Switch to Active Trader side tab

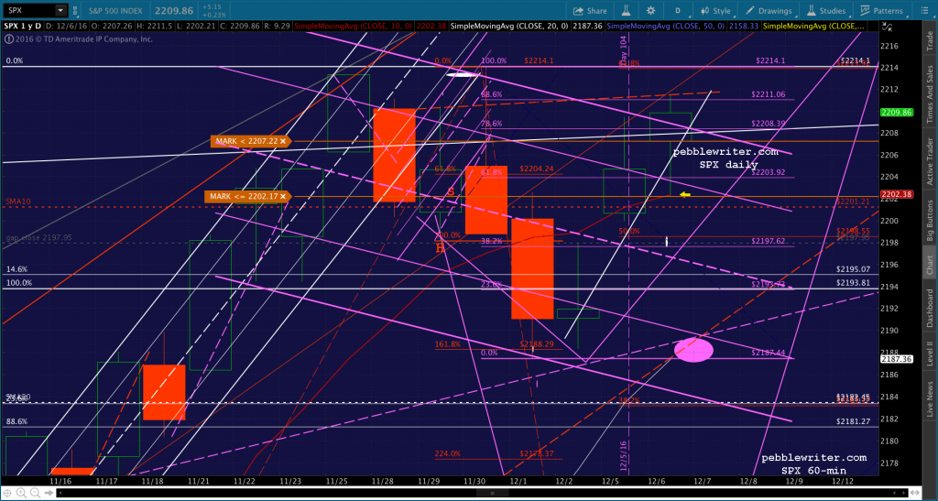coord(931,161)
